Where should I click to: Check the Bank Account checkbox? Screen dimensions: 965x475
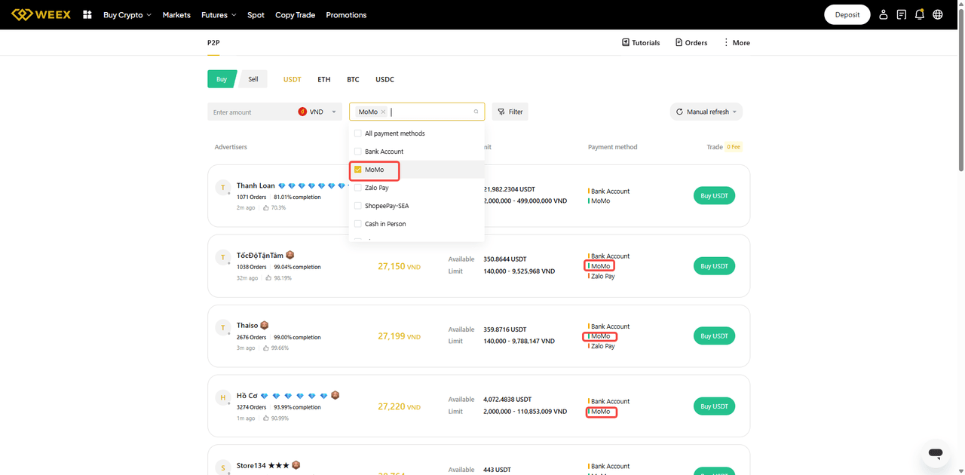pyautogui.click(x=358, y=152)
